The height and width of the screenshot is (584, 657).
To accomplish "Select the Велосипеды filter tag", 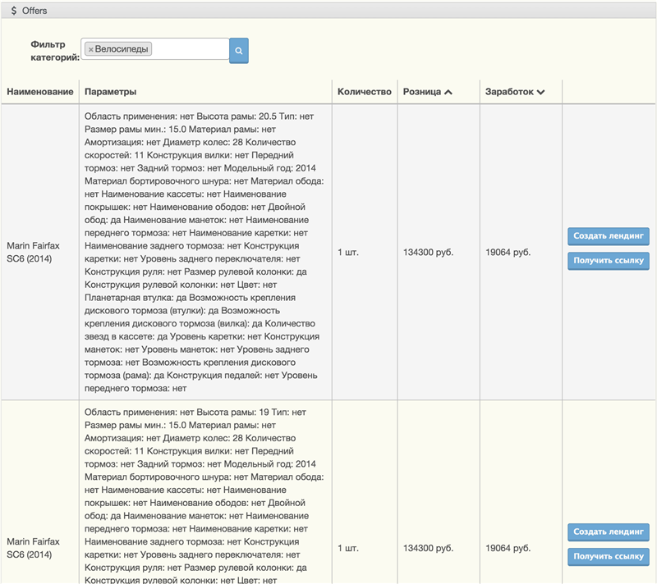I will (122, 49).
